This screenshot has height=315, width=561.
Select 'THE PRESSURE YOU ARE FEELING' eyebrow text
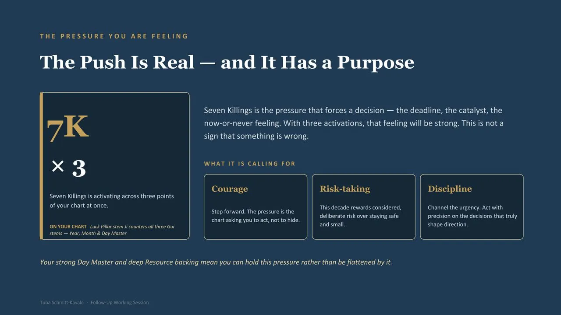click(114, 36)
